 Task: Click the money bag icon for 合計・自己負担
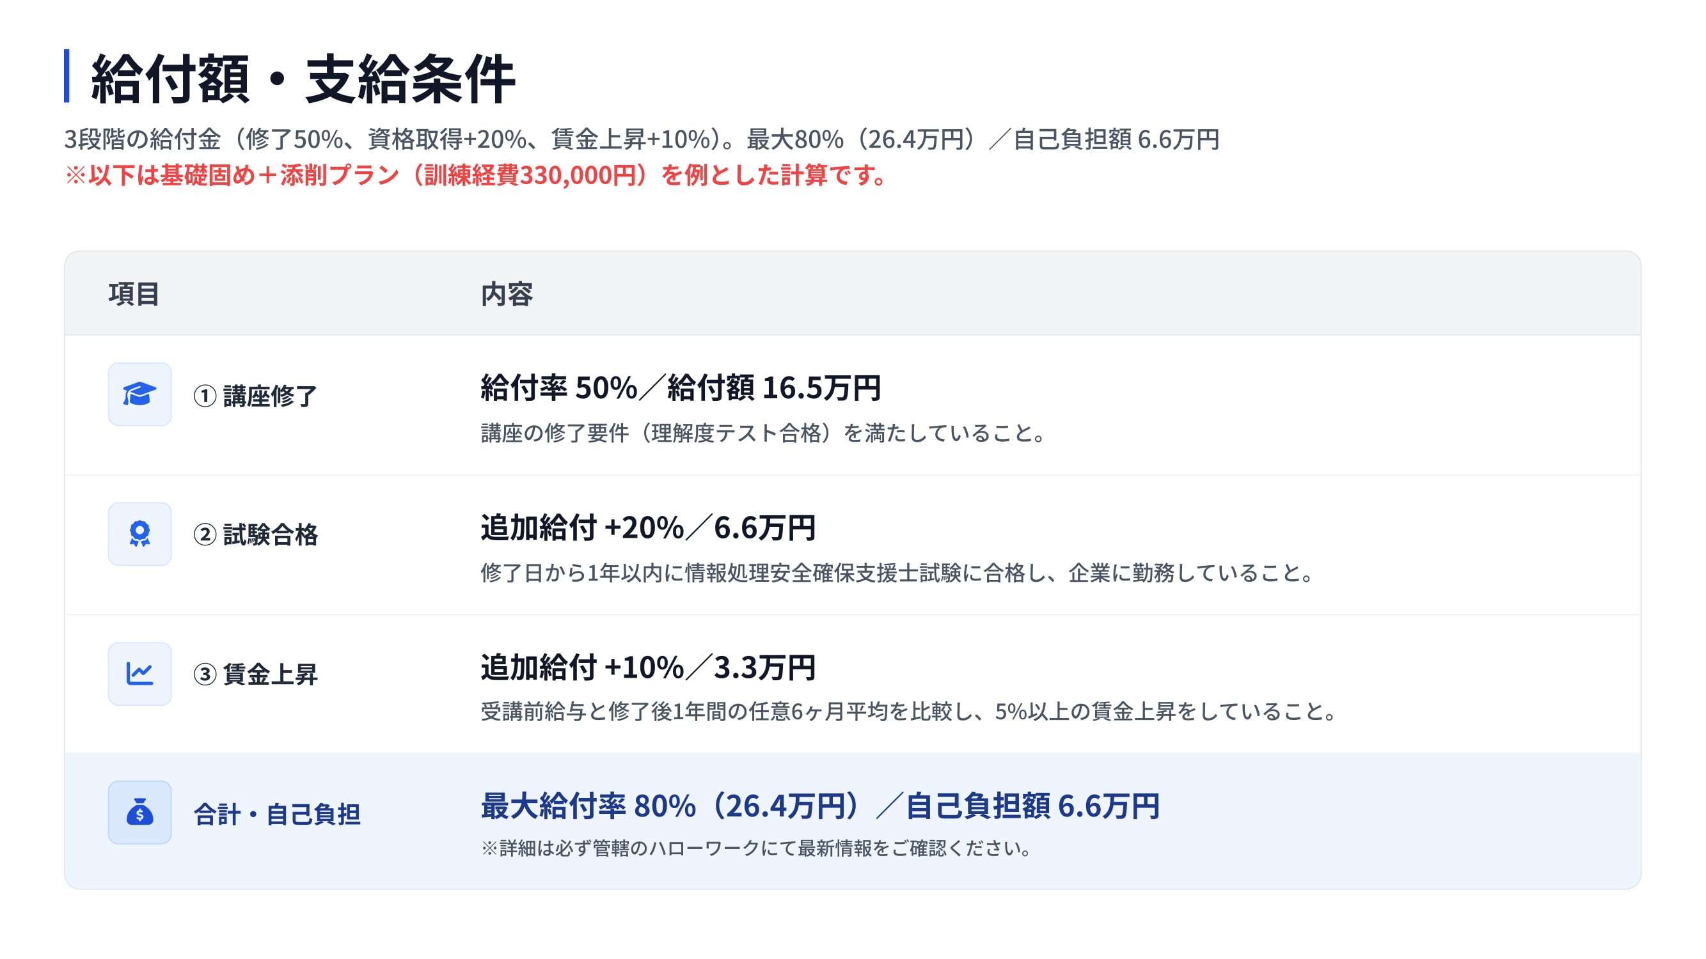tap(139, 812)
